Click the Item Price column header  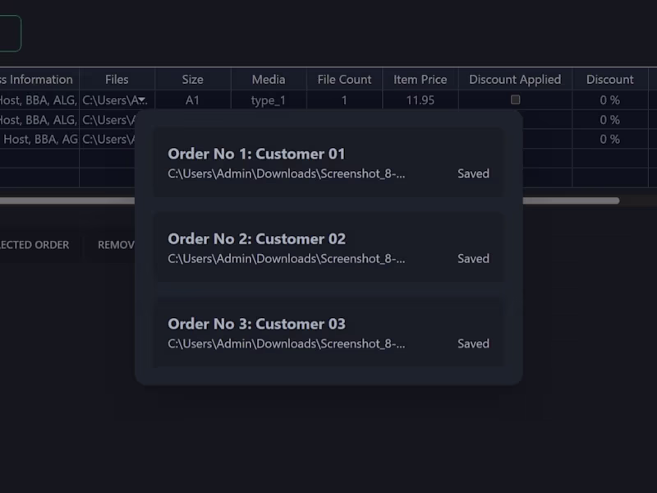(420, 79)
